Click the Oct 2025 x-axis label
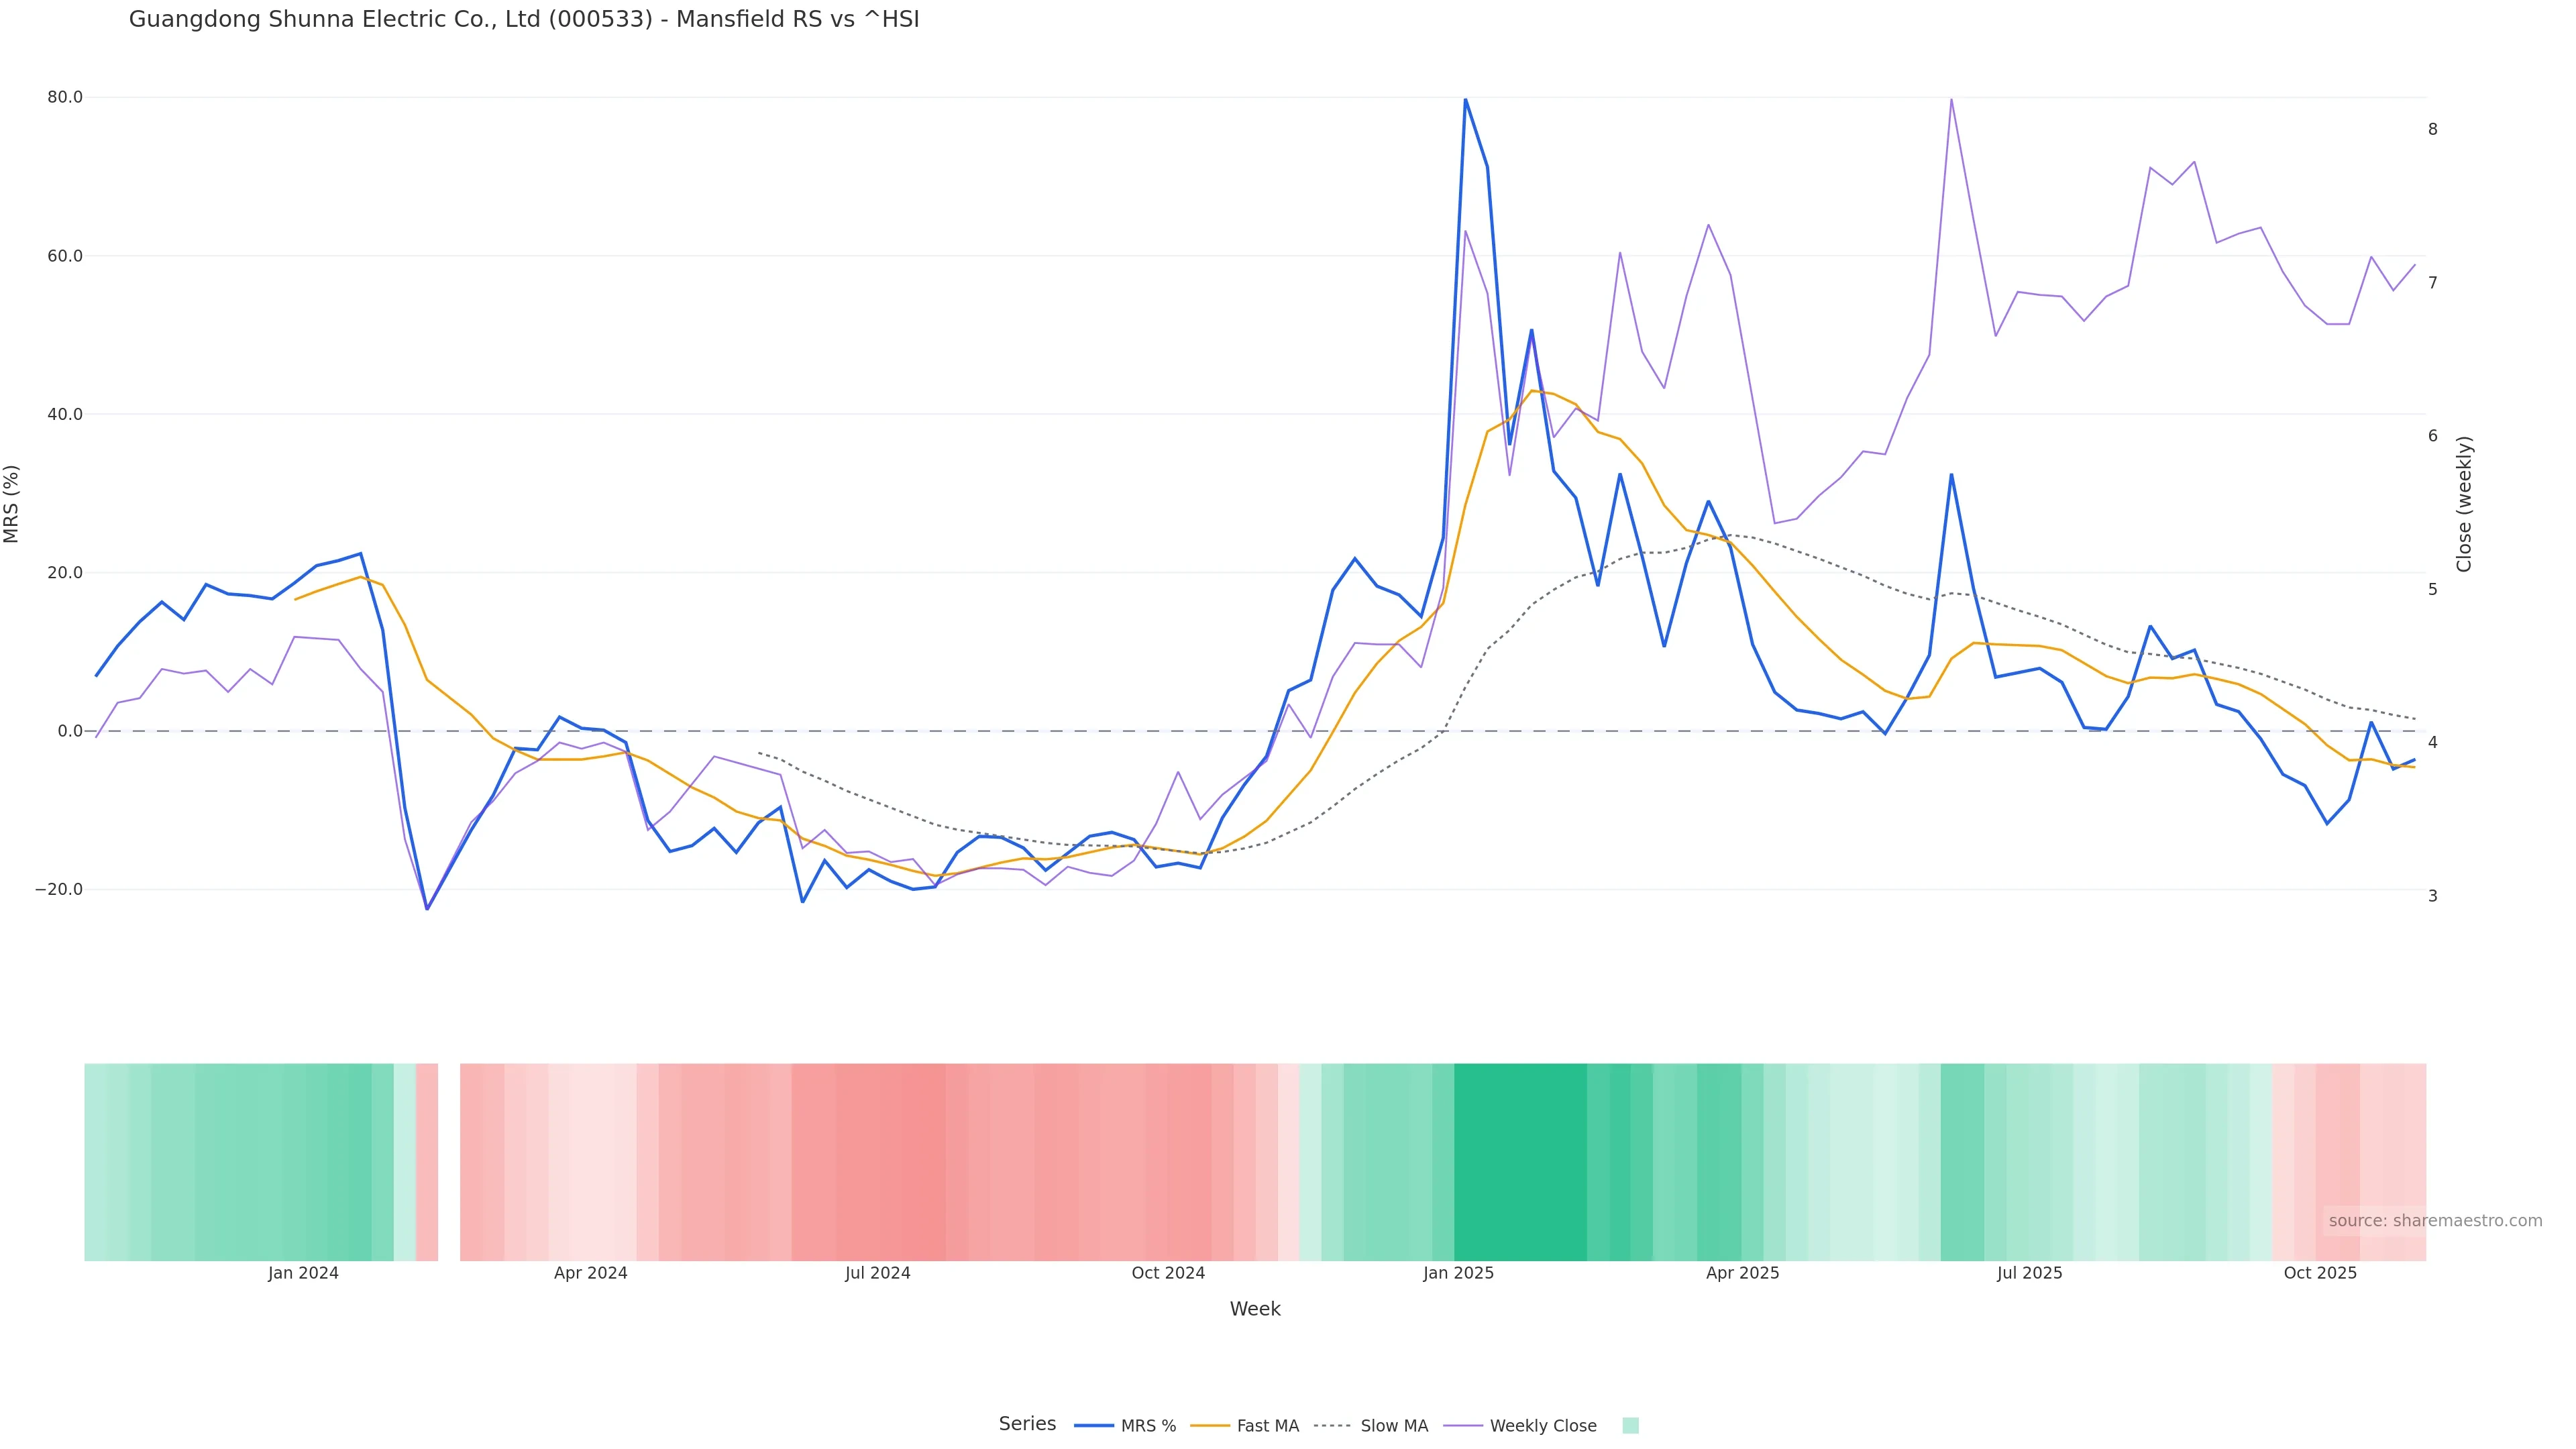The height and width of the screenshot is (1449, 2576). [2320, 1274]
